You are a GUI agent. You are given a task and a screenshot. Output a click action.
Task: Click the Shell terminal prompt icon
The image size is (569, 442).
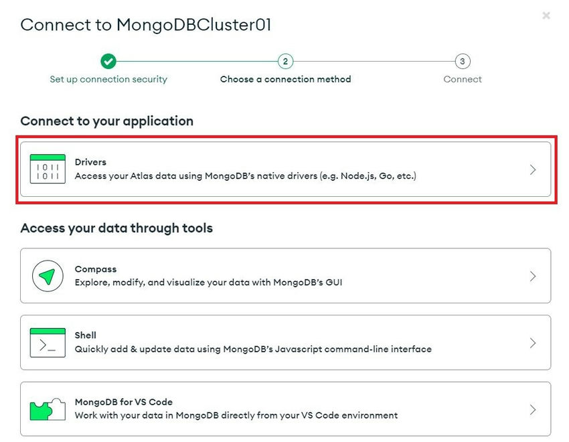pyautogui.click(x=48, y=343)
